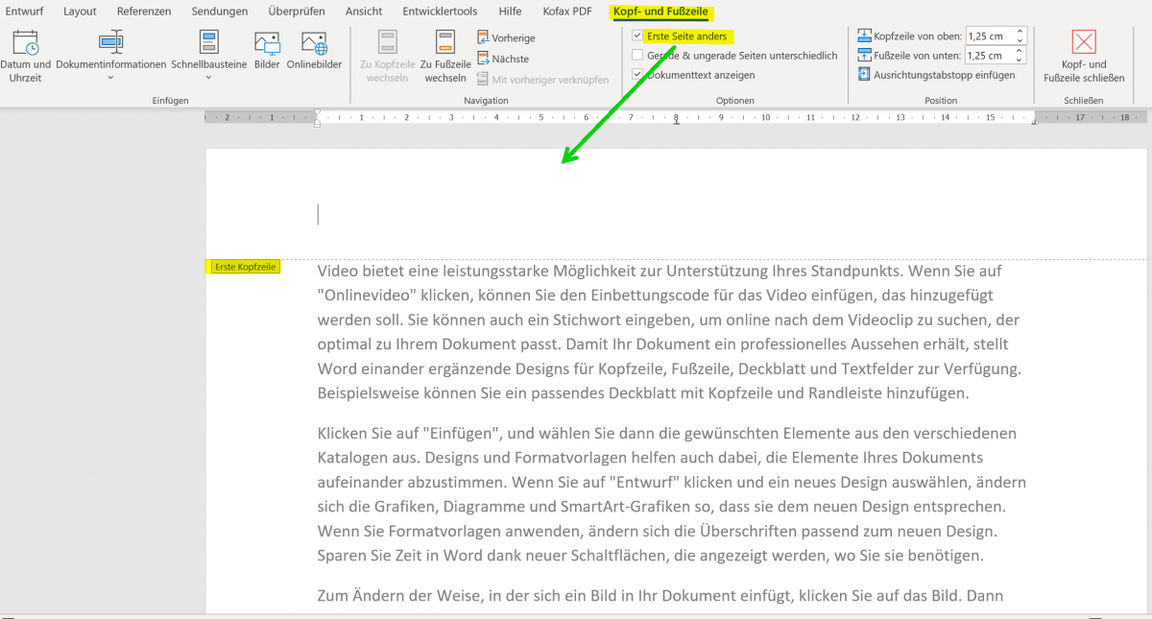Image resolution: width=1152 pixels, height=619 pixels.
Task: Click Fußzeile von unten icon
Action: pyautogui.click(x=864, y=56)
